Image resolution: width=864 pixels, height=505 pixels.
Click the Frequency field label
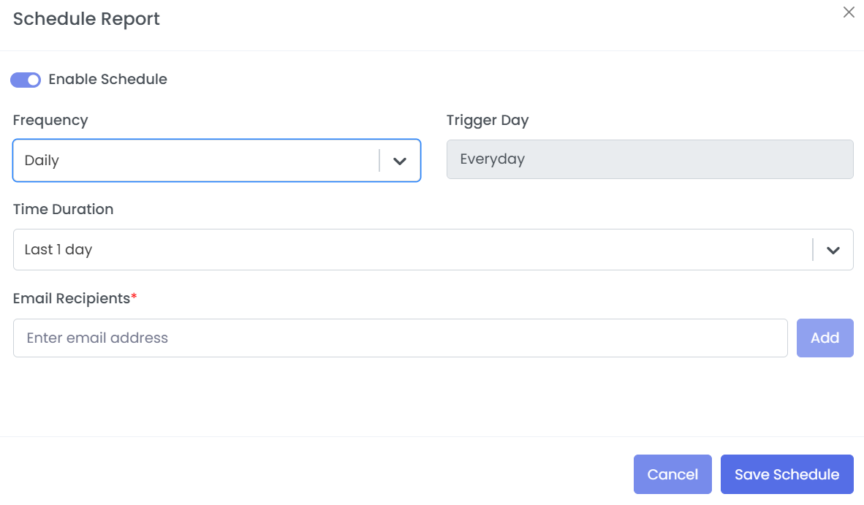[50, 121]
